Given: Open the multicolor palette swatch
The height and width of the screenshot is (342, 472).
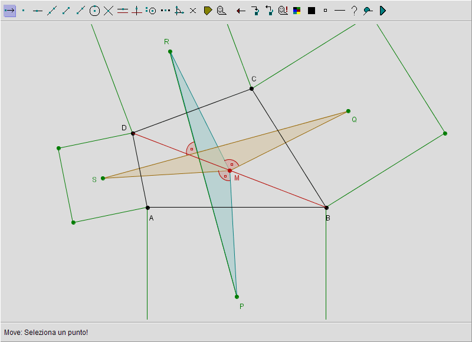Looking at the screenshot, I should [297, 11].
